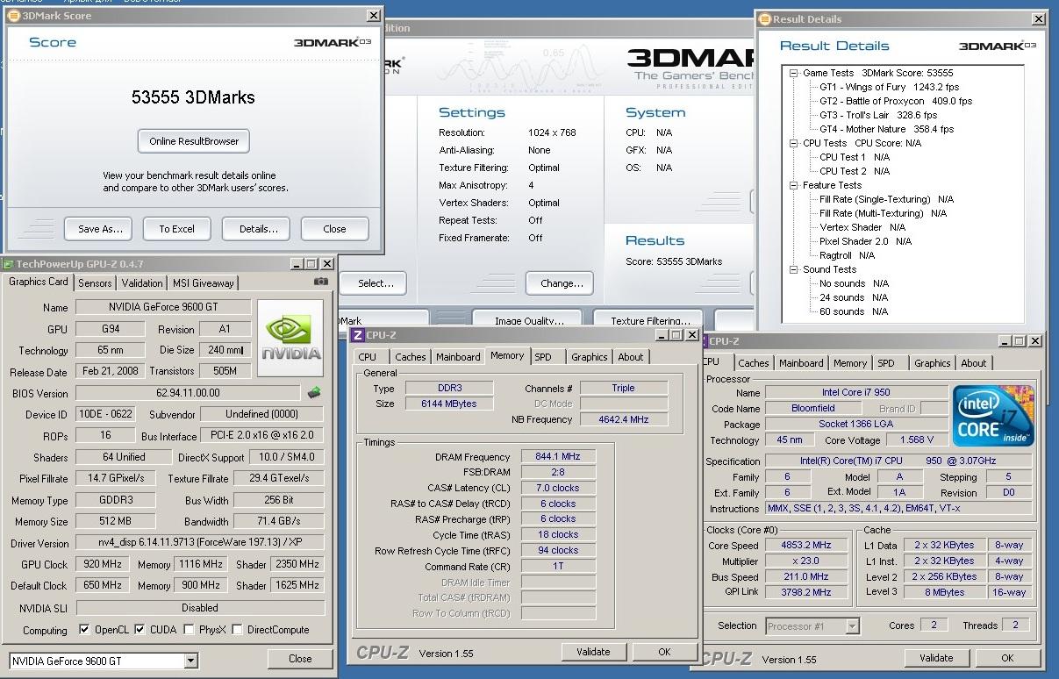This screenshot has width=1059, height=679.
Task: Click the BIOS Version field in GPU-Z
Action: (x=188, y=394)
